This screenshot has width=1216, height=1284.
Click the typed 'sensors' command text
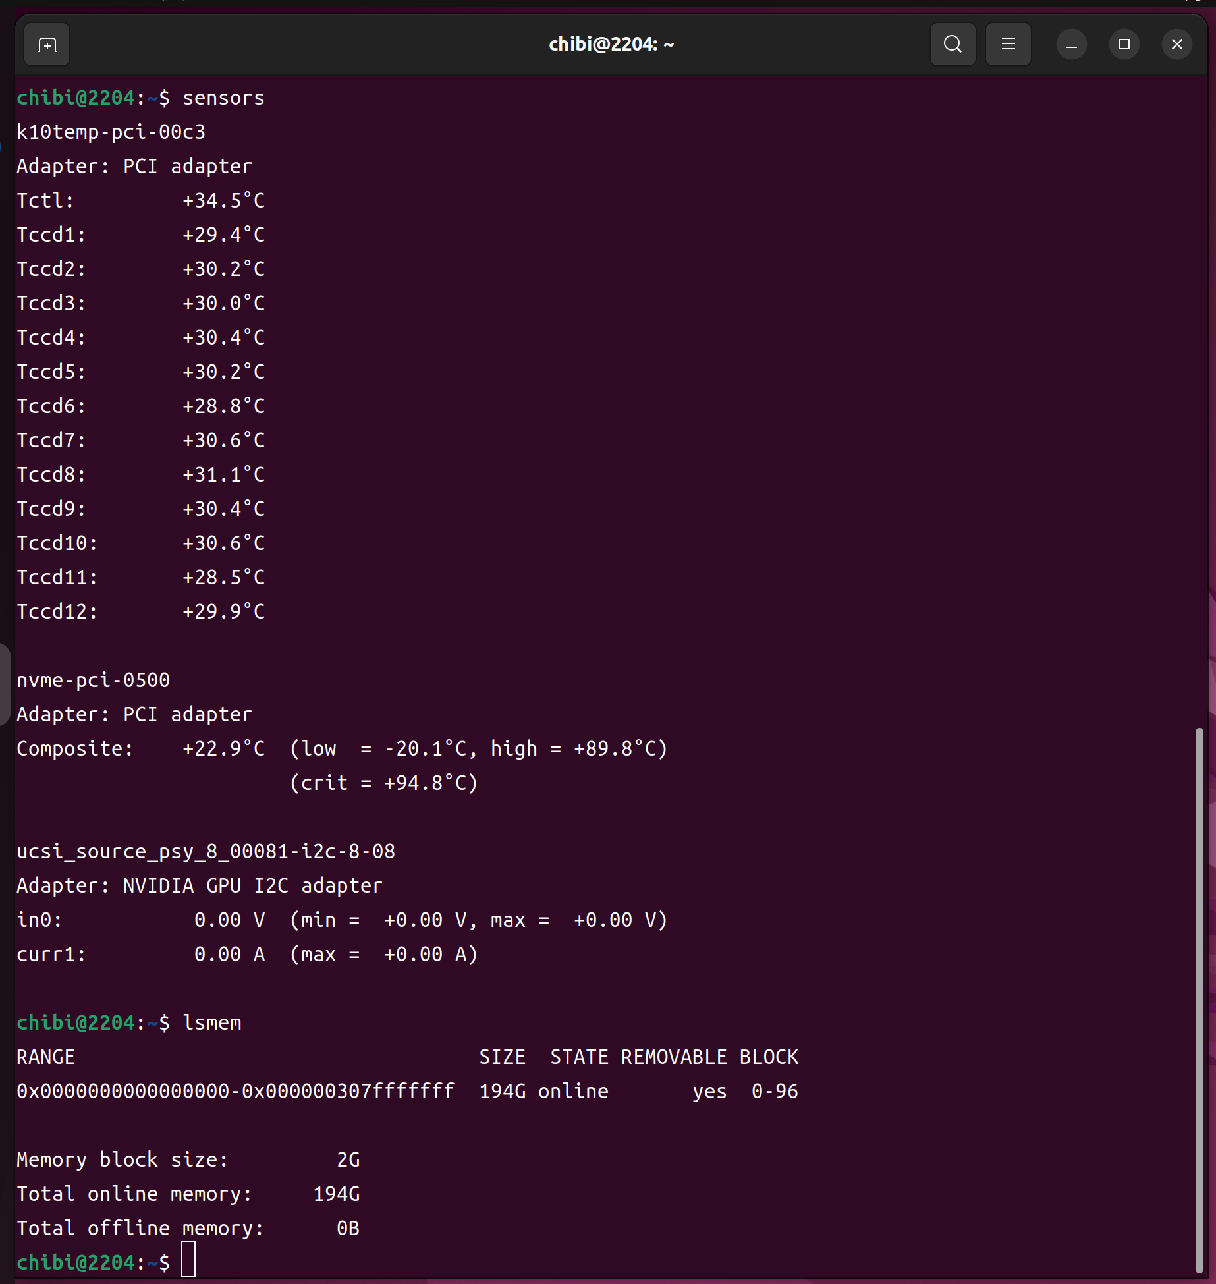tap(223, 98)
